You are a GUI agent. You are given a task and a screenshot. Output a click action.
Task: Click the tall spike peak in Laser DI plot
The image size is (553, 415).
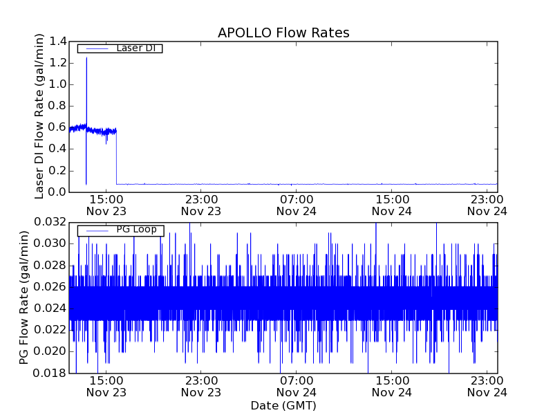coord(86,58)
